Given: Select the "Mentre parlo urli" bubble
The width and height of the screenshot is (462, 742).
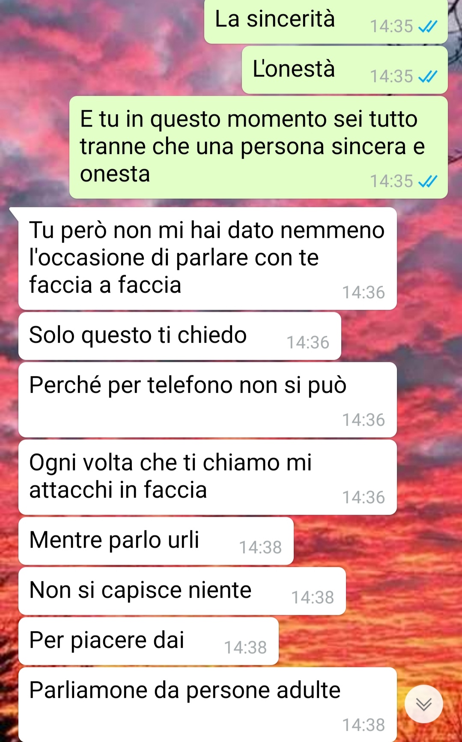Looking at the screenshot, I should pos(156,541).
